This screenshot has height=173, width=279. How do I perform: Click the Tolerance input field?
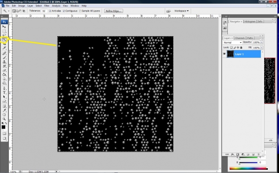point(44,11)
